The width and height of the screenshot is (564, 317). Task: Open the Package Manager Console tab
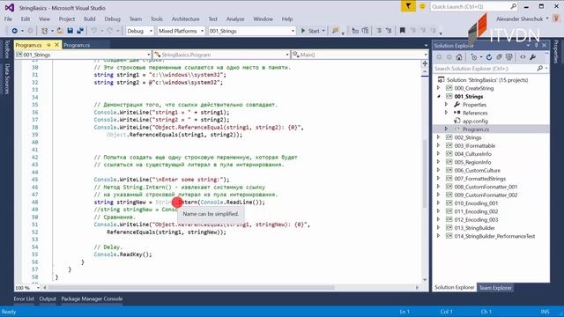coord(92,299)
